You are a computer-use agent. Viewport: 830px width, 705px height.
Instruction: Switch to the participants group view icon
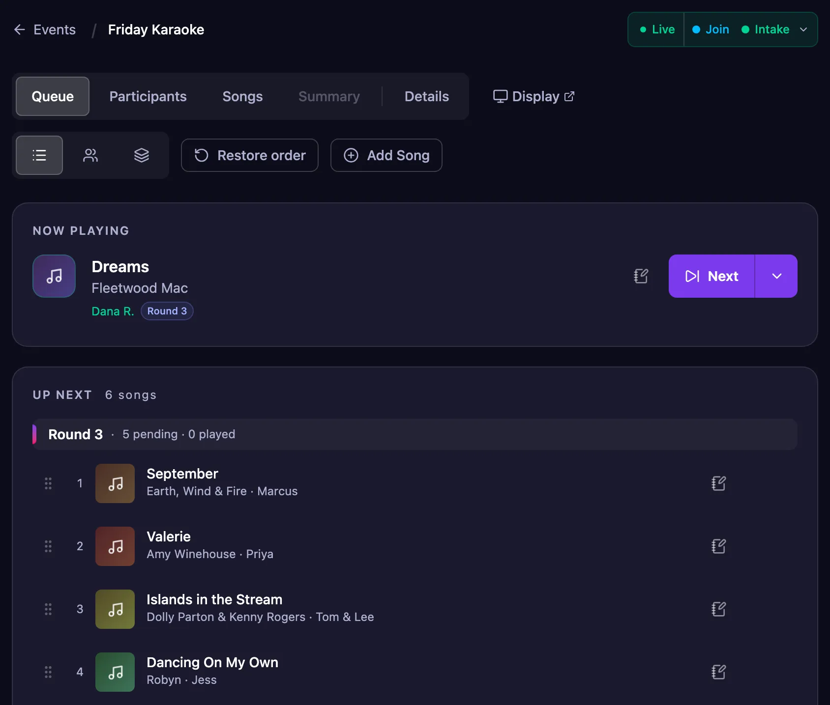click(90, 155)
